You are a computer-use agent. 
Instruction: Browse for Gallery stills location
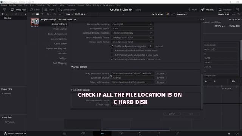161,82
